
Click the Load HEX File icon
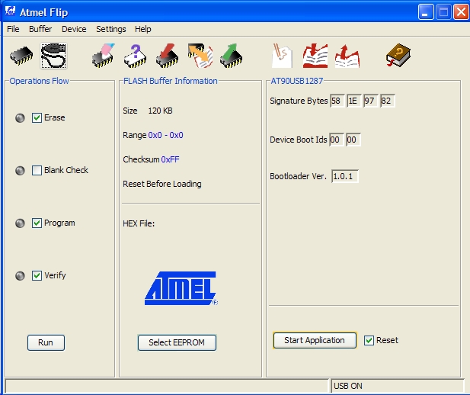point(315,56)
